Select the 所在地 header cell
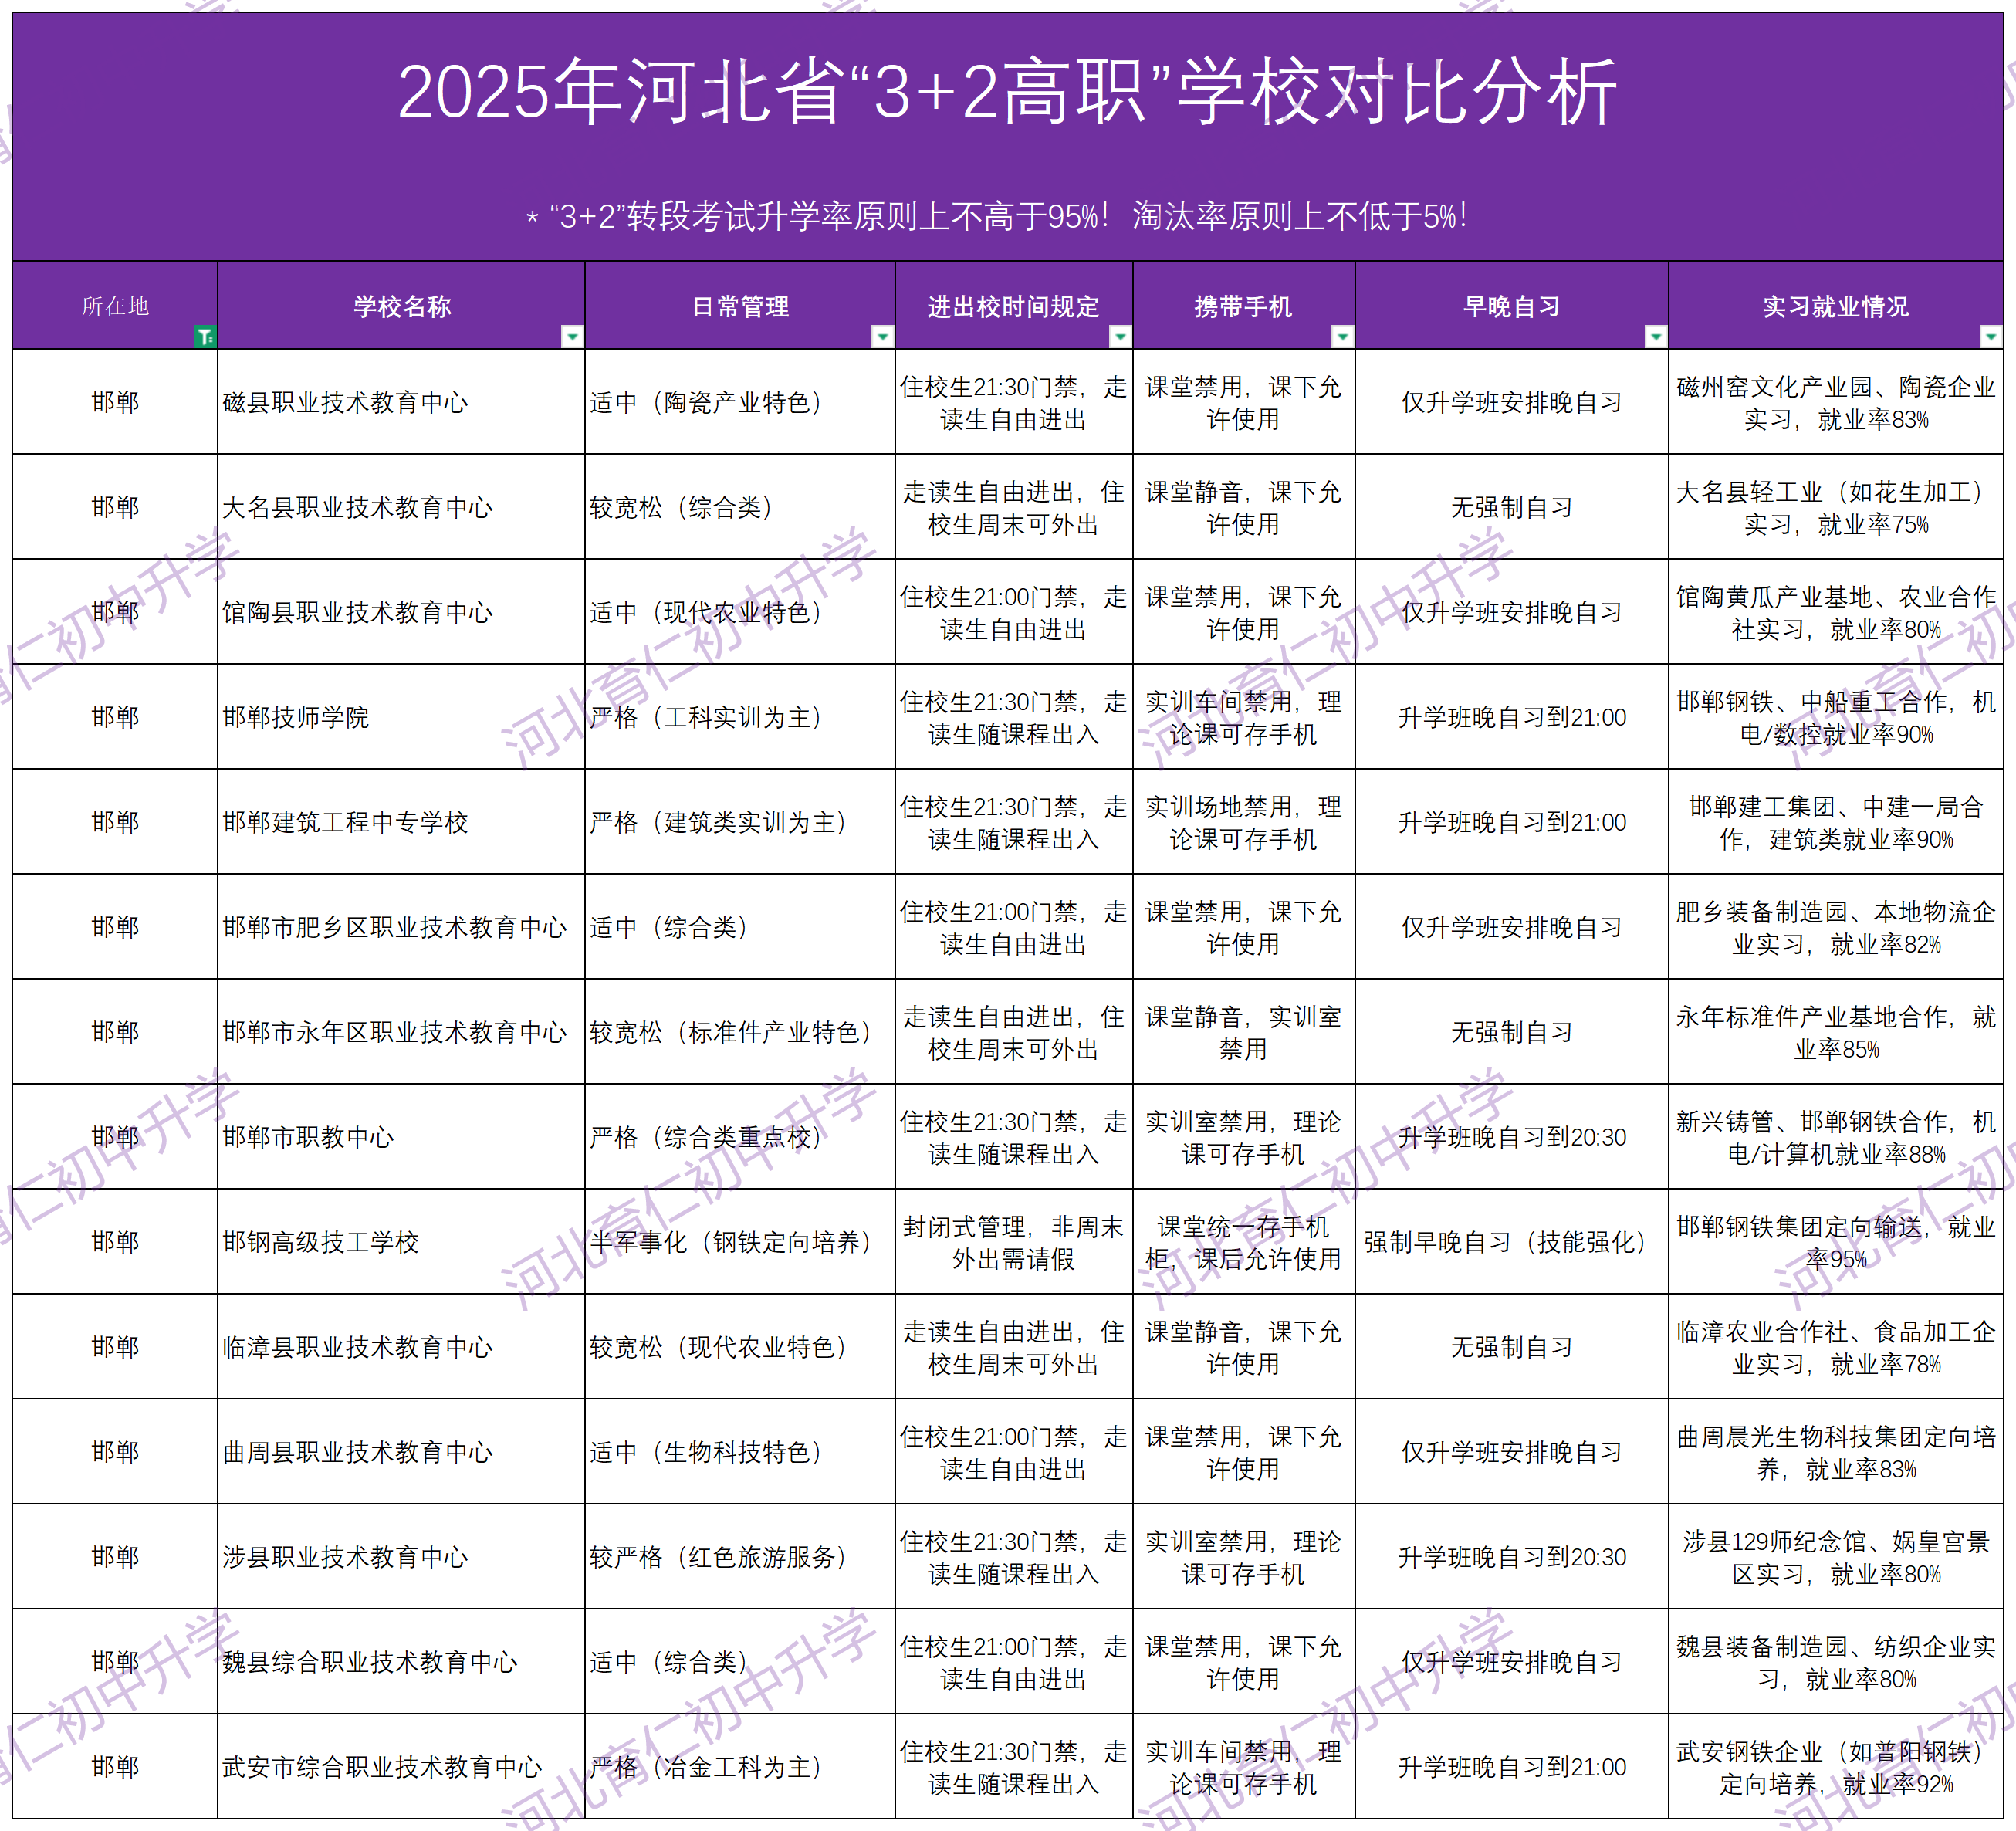The width and height of the screenshot is (2016, 1831). [115, 306]
